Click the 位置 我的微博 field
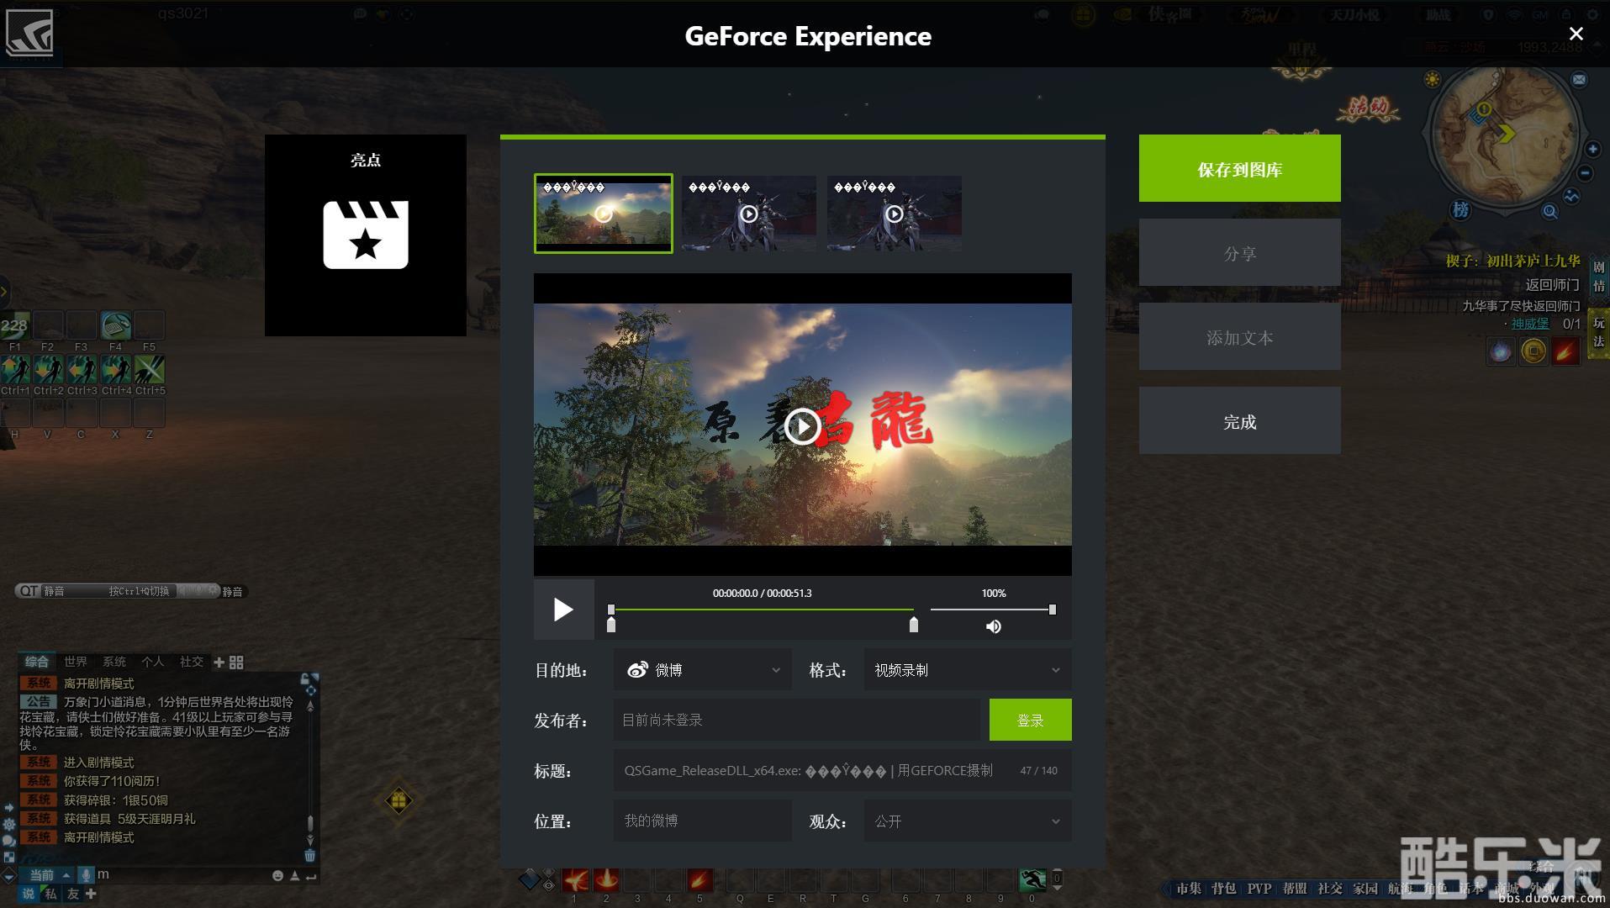1610x908 pixels. [x=703, y=821]
